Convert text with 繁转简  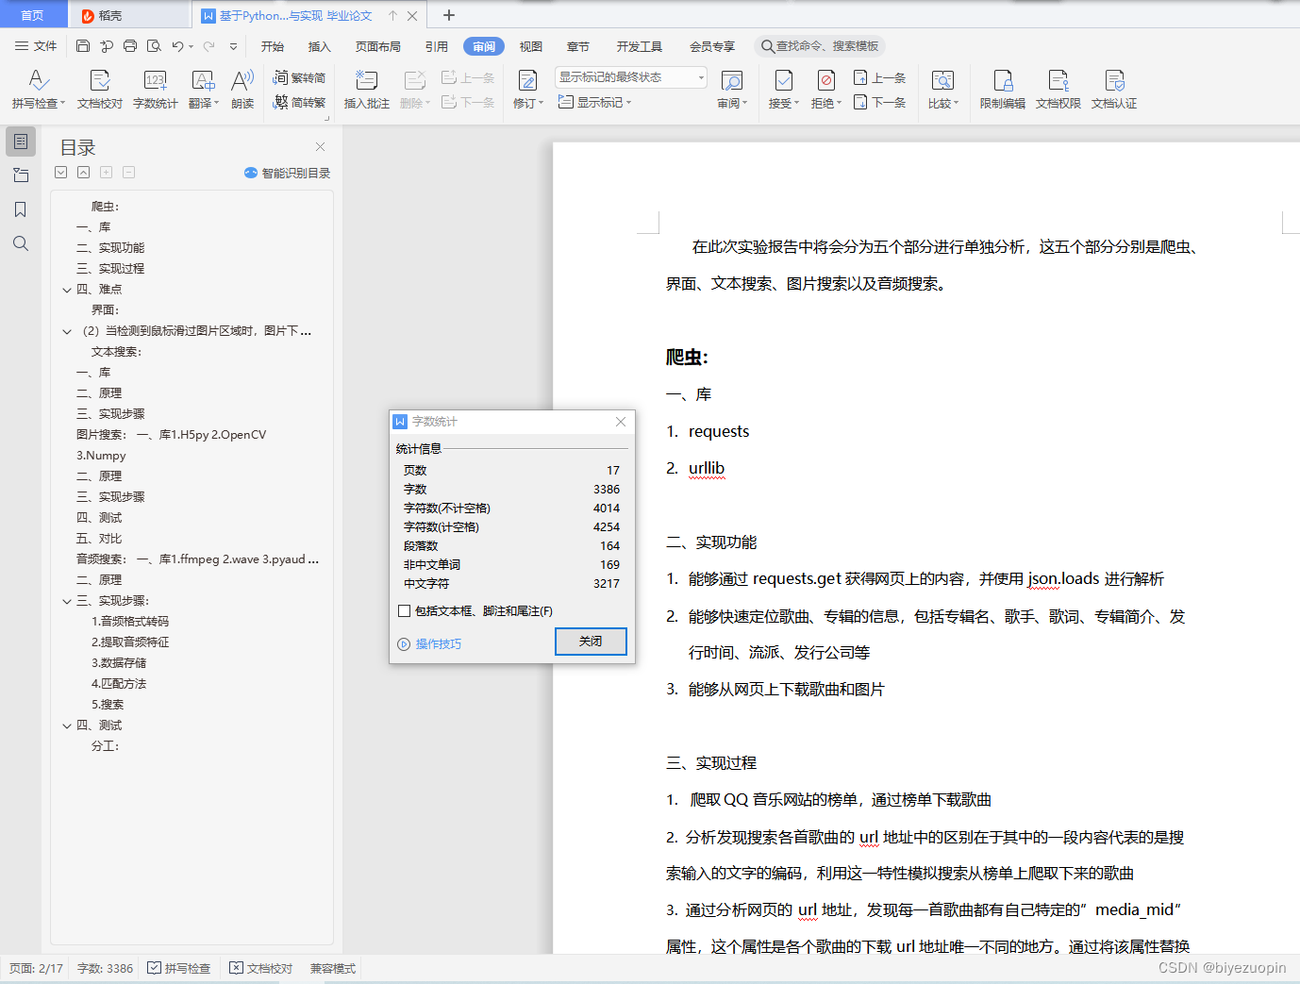[299, 77]
